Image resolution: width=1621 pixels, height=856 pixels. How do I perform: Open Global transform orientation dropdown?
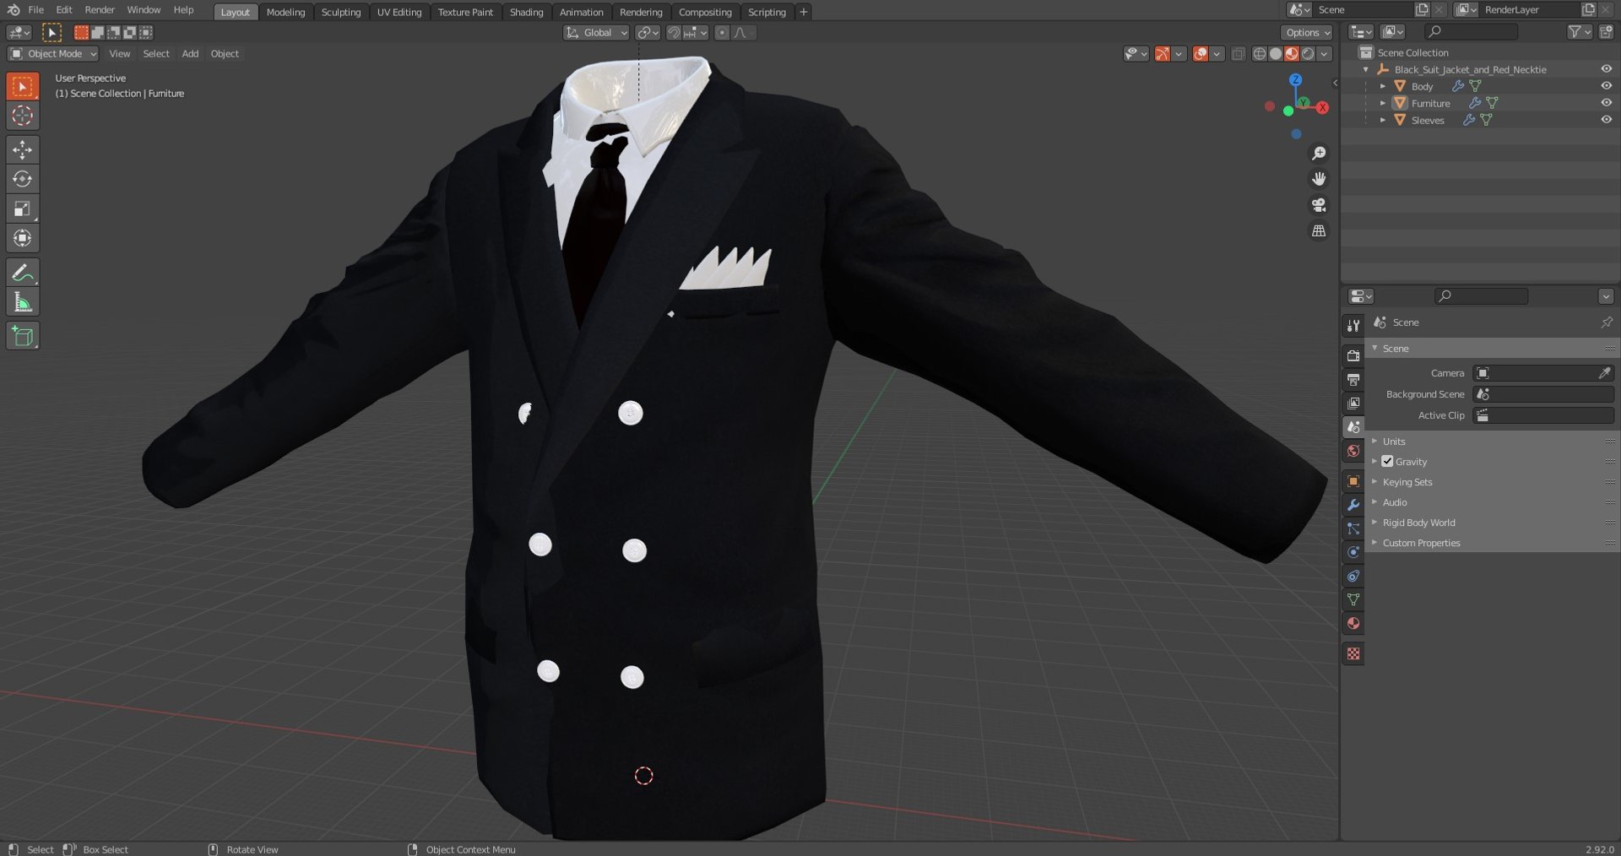point(596,33)
